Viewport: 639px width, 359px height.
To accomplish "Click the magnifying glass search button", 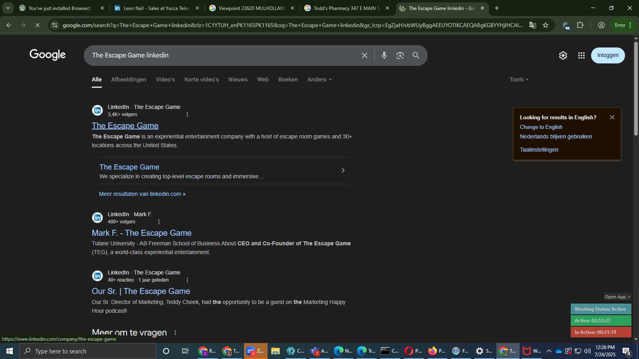I will click(416, 55).
